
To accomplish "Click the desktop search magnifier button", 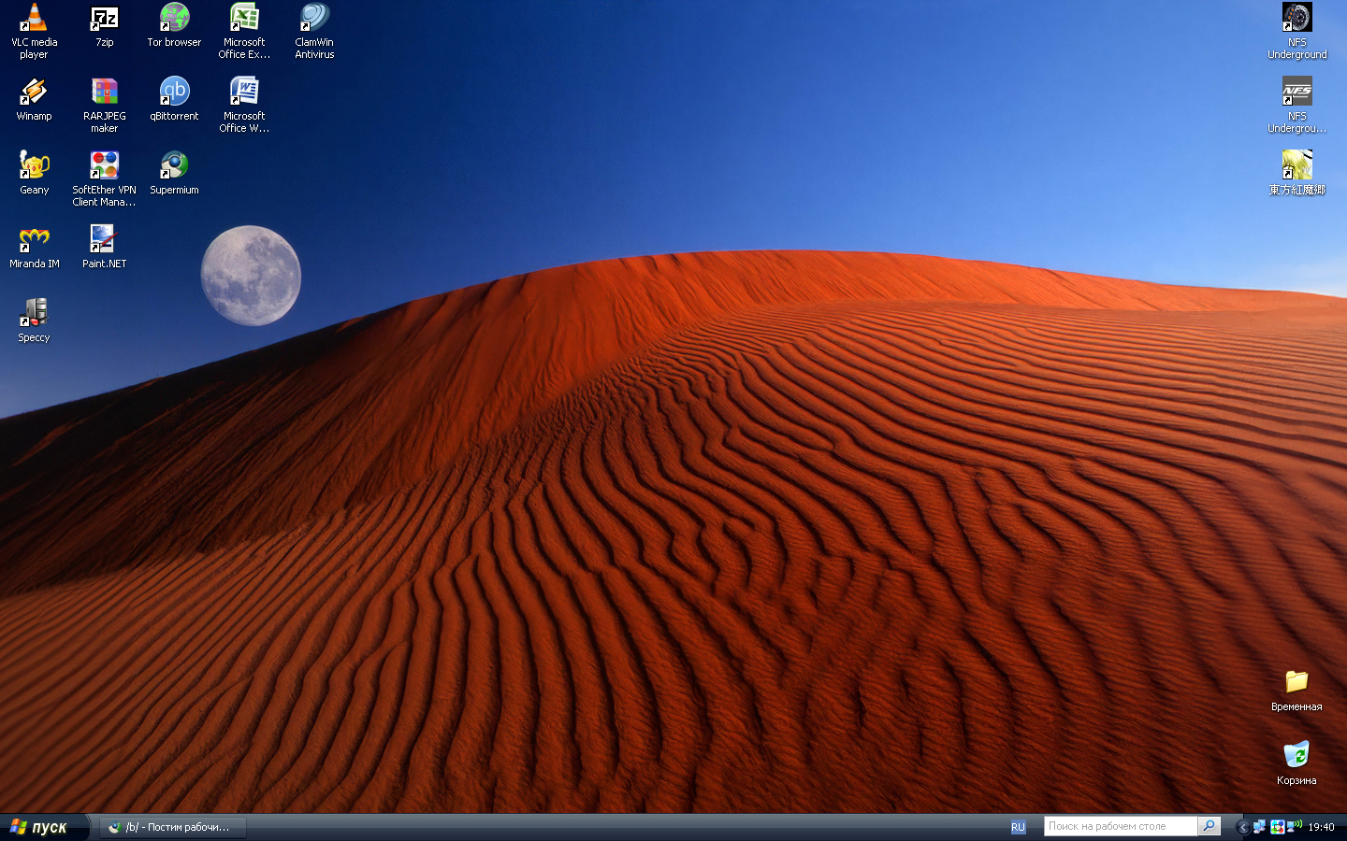I will tap(1209, 826).
